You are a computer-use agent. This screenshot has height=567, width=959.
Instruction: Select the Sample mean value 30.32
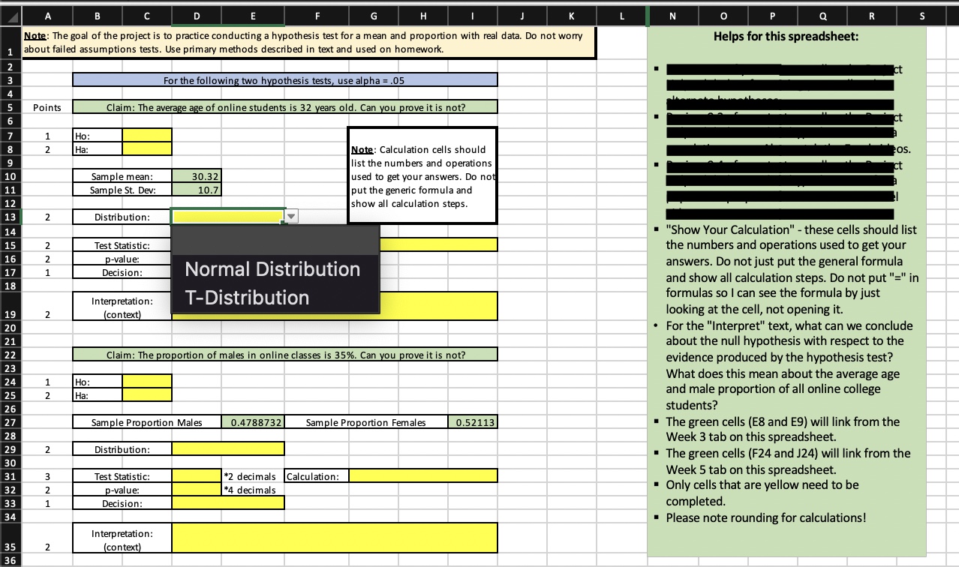[196, 176]
